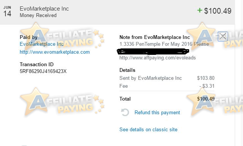This screenshot has width=243, height=146.
Task: Click the Total $100.49 amount
Action: [206, 99]
